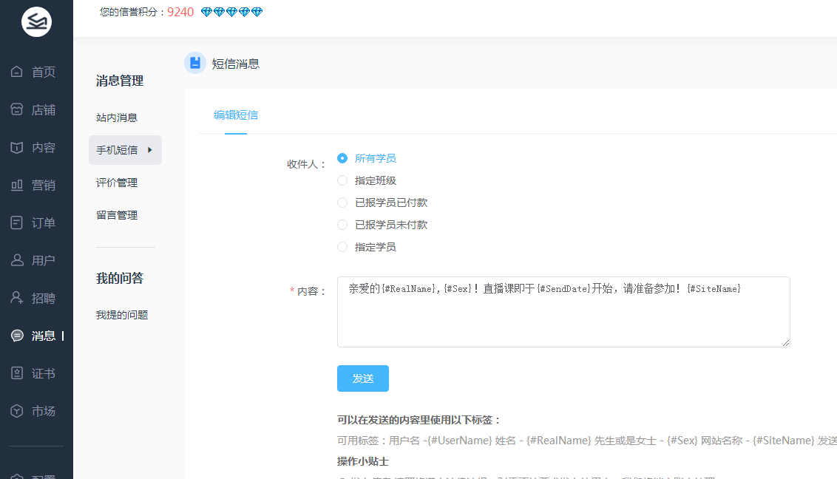Click the platform logo at top left
This screenshot has height=479, width=837.
(36, 22)
